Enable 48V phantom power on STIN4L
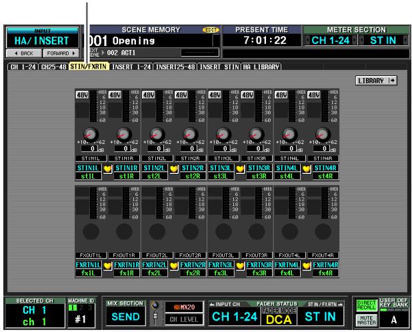 [x=281, y=95]
